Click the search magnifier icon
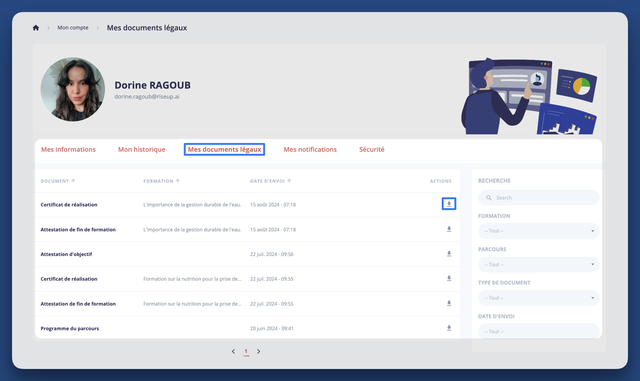Viewport: 640px width, 381px height. coord(489,198)
